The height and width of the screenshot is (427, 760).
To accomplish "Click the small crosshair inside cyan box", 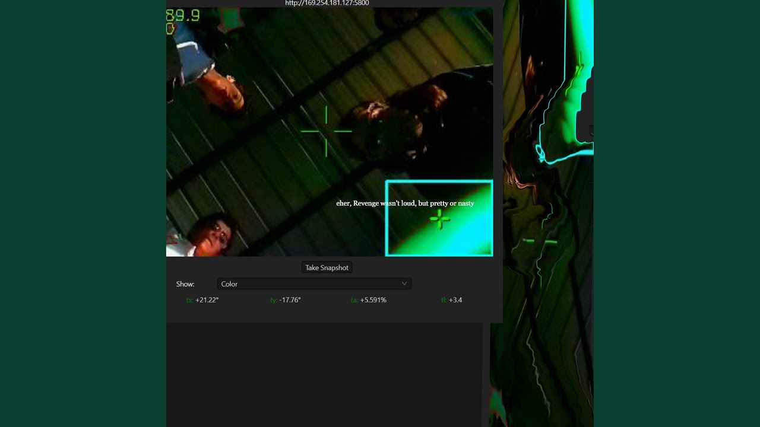I will point(440,219).
